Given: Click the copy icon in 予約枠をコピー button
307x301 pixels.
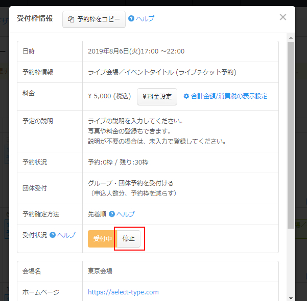Looking at the screenshot, I should click(72, 19).
